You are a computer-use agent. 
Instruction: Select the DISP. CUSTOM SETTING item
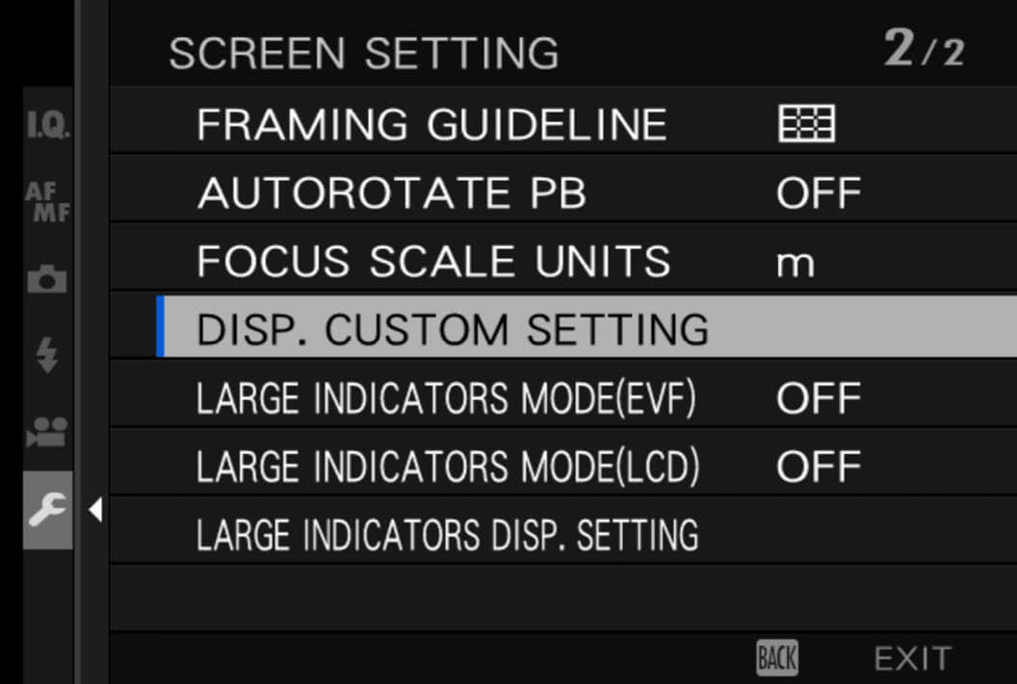pos(587,326)
